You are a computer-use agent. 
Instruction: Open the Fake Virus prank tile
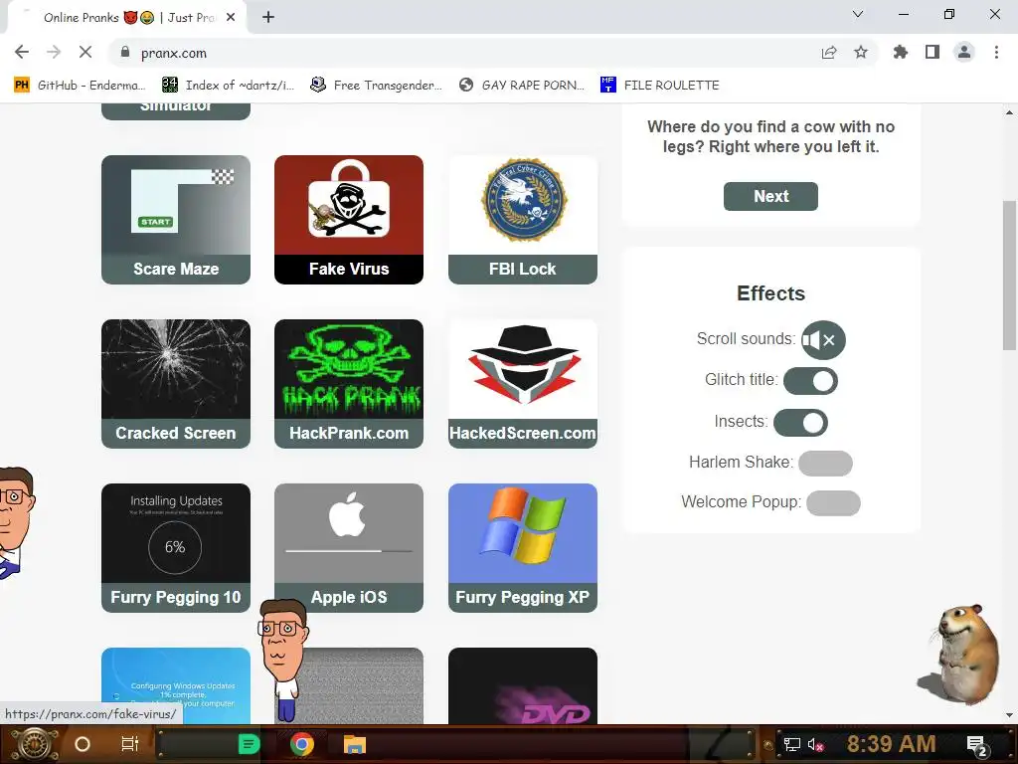349,220
